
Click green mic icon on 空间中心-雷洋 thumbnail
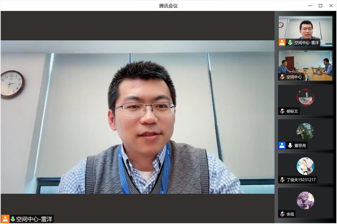290,42
